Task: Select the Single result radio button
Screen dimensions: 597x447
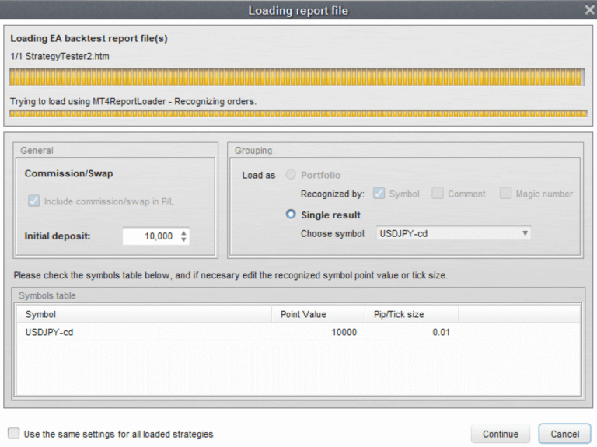Action: pos(291,215)
